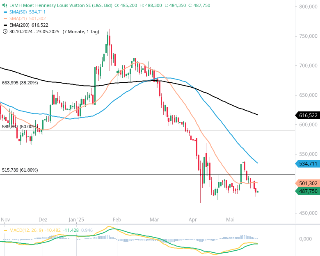Viewport: 320px width, 256px height.
Task: Click the 550,000 price axis label
Action: [308, 154]
